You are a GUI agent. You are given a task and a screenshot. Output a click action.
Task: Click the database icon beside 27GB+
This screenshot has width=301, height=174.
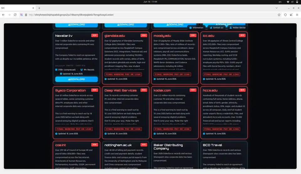(56, 70)
